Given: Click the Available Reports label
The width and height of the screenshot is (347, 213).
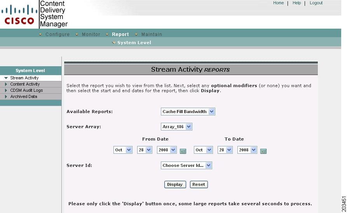Looking at the screenshot, I should 90,112.
